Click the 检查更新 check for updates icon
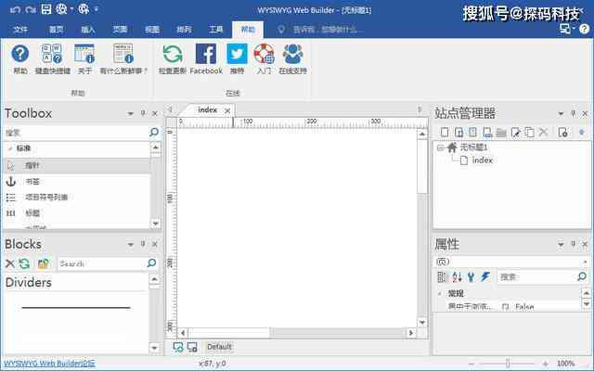Screen dimensions: 594x371 pyautogui.click(x=173, y=54)
